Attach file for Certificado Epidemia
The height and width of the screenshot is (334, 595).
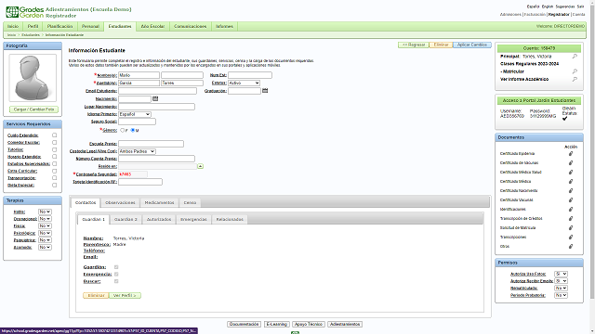[570, 154]
